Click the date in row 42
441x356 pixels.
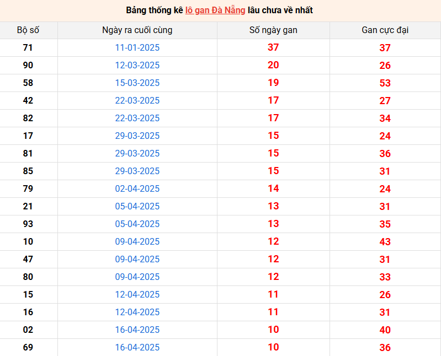coord(137,100)
